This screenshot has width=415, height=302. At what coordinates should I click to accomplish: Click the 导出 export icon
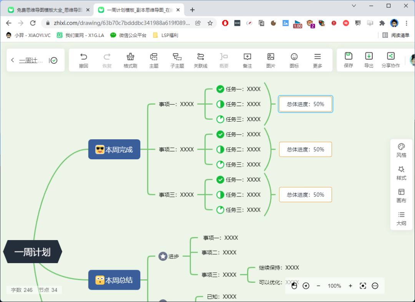(369, 56)
